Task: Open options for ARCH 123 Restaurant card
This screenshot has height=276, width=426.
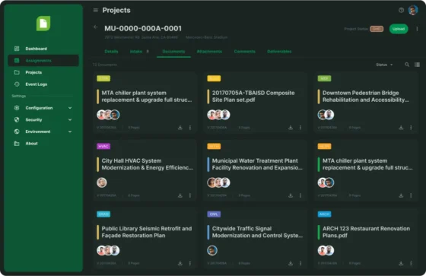Action: point(411,263)
